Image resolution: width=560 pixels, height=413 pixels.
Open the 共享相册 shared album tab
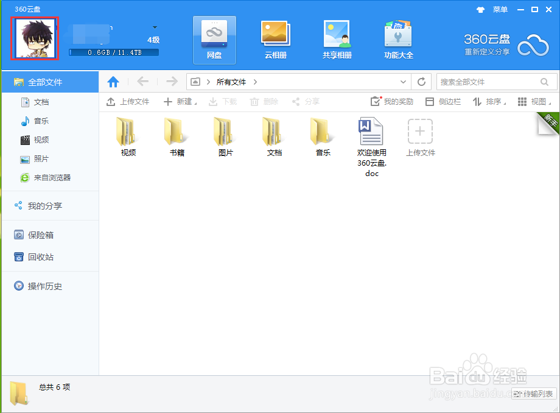click(x=337, y=40)
